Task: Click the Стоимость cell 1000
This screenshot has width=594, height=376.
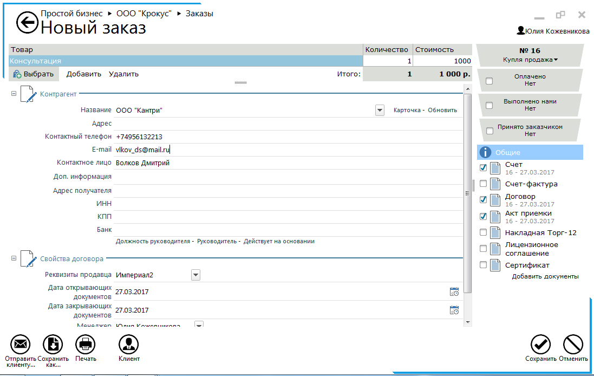Action: (x=442, y=61)
